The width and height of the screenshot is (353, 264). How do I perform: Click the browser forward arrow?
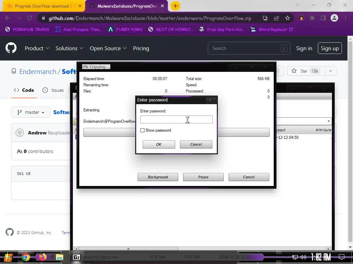pyautogui.click(x=19, y=18)
